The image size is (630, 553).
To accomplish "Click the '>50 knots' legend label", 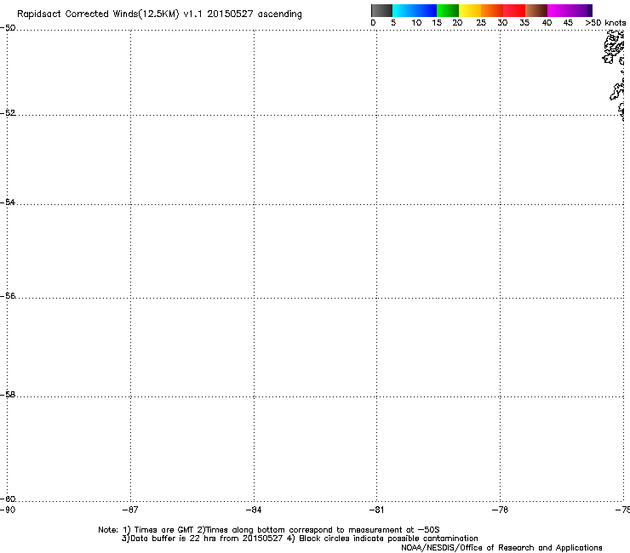I will (605, 23).
